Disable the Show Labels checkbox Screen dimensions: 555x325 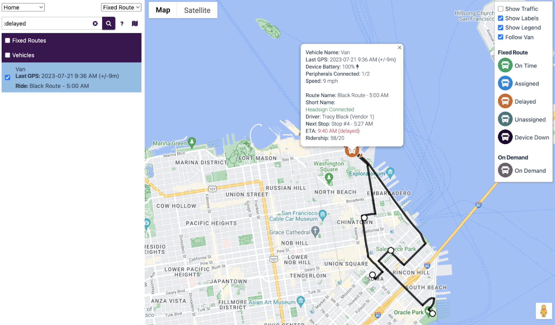coord(501,18)
